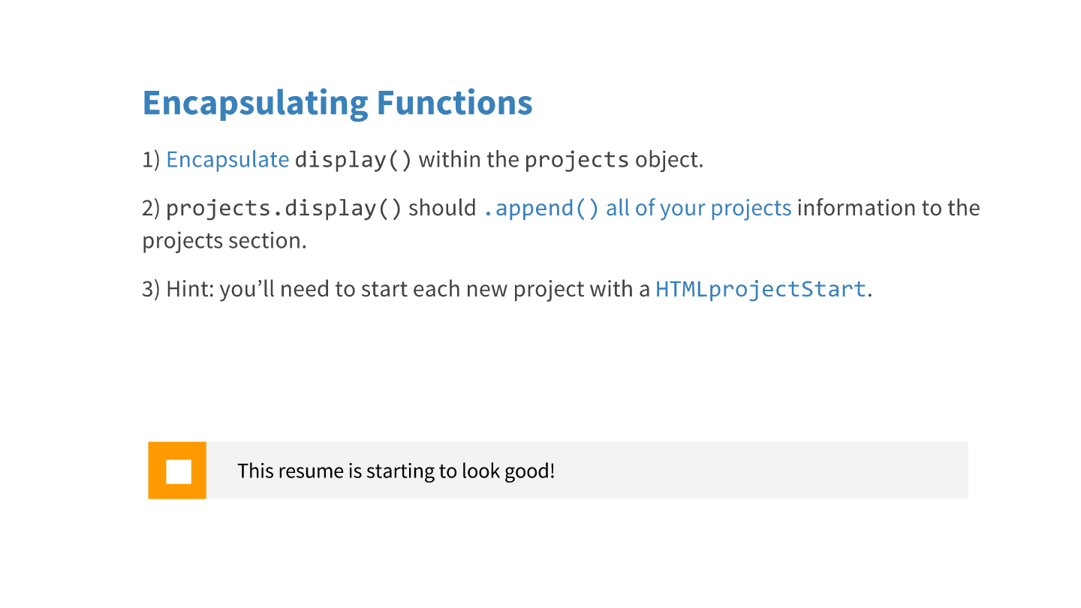Click the word 'Hint:' in step three

coord(190,289)
